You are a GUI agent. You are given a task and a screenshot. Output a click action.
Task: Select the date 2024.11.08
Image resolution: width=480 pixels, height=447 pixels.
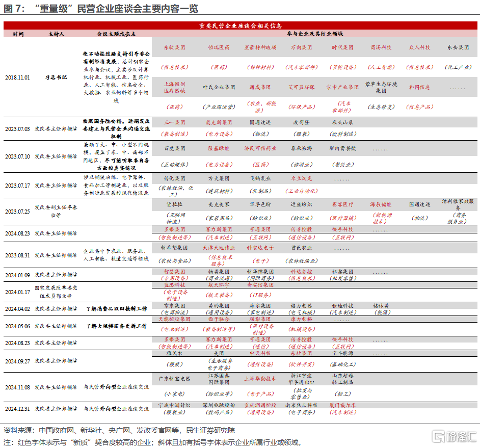click(17, 387)
